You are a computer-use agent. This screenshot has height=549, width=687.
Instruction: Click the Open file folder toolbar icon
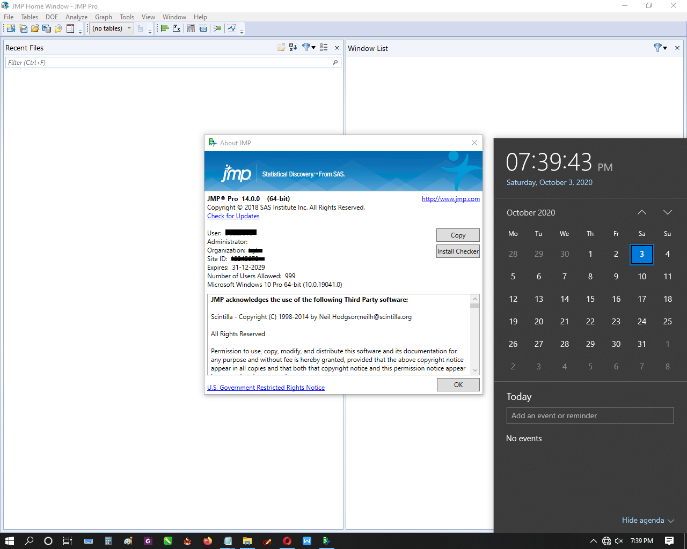tap(35, 28)
